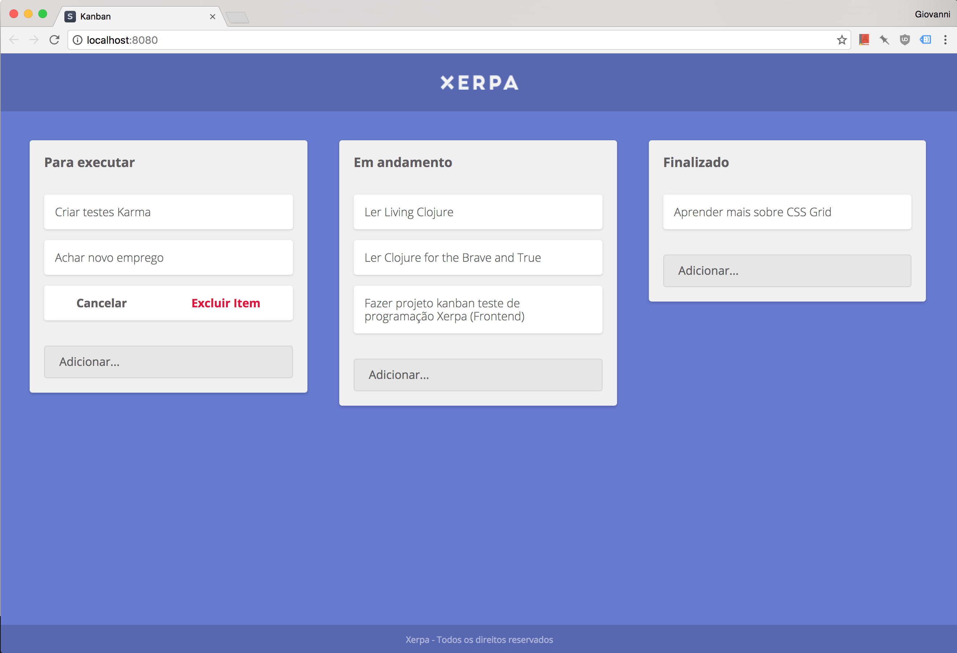Reload the page with refresh icon
The image size is (957, 653).
(x=54, y=40)
